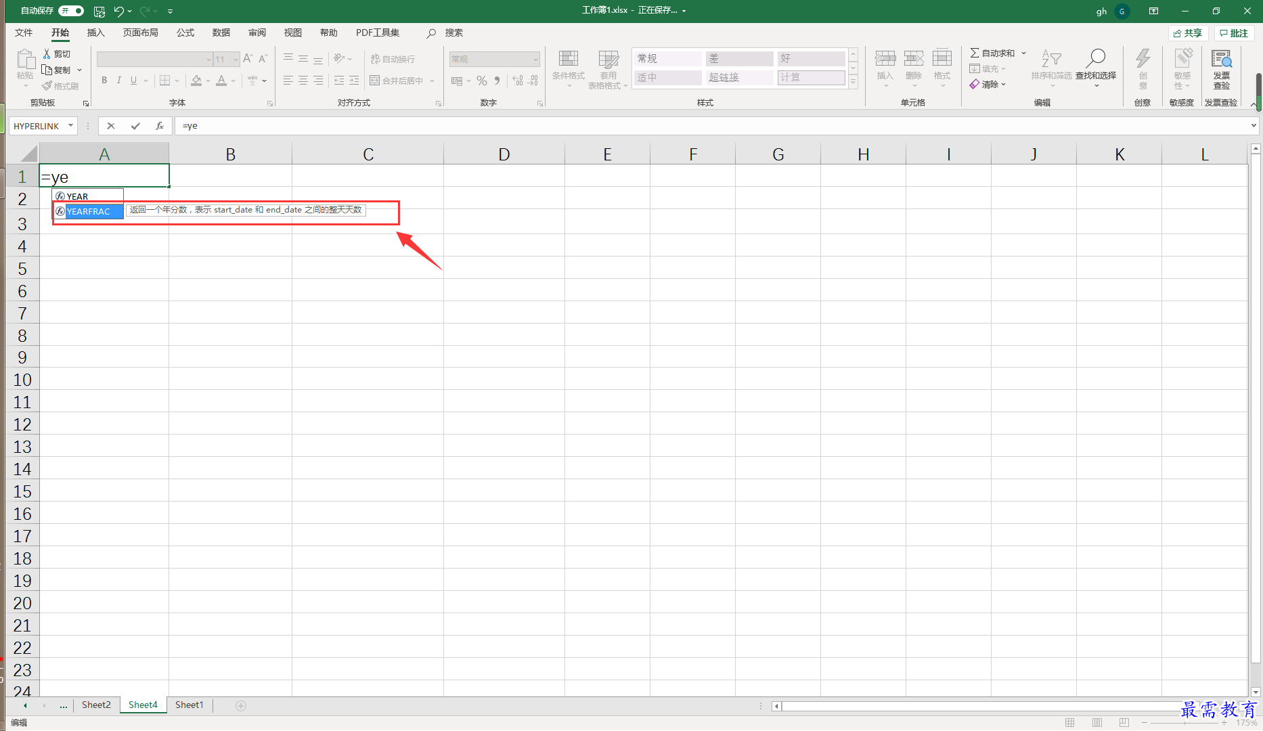Open the 文件 menu
The image size is (1263, 731).
click(24, 32)
